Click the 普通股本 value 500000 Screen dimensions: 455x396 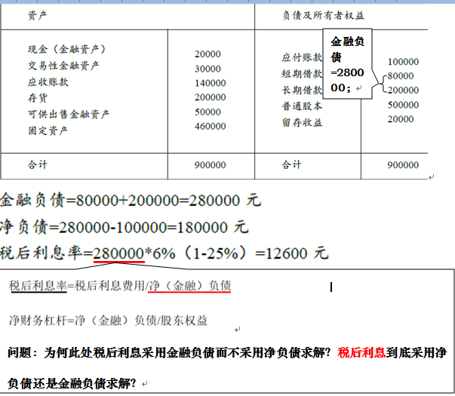(x=403, y=105)
